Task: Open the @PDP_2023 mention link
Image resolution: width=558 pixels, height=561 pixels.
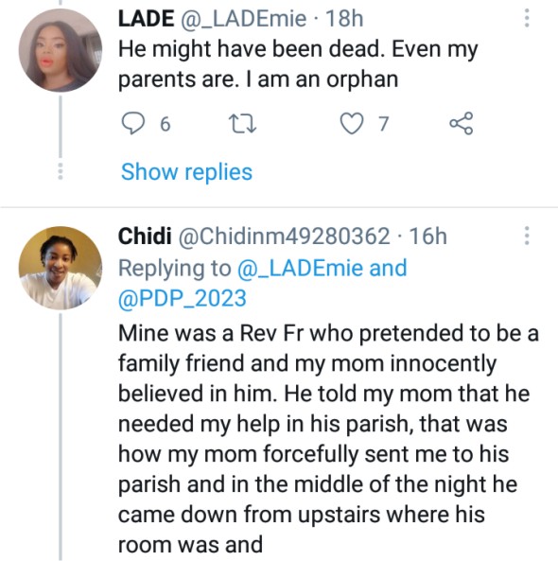Action: (x=183, y=298)
